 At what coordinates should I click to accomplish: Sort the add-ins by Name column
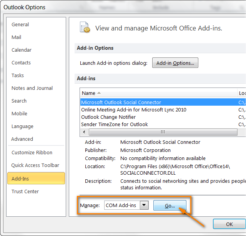tap(89, 93)
